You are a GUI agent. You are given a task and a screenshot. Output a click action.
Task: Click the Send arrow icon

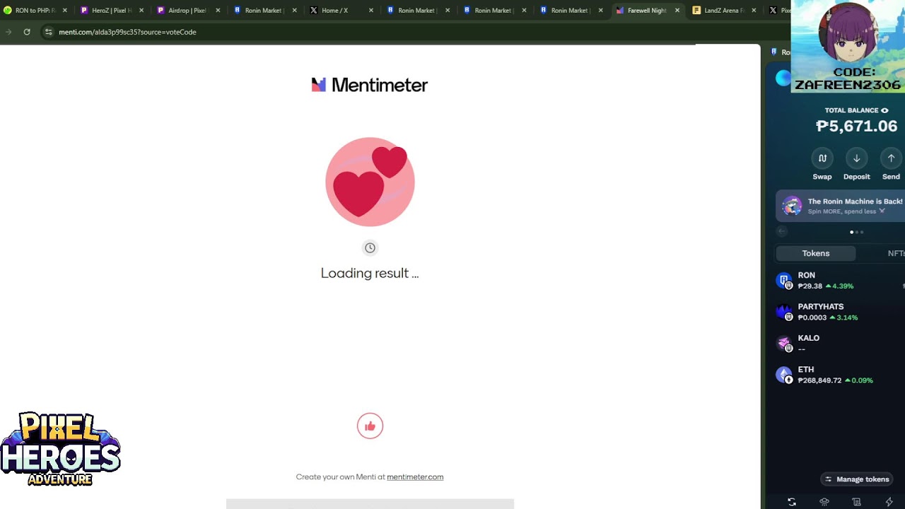(891, 158)
